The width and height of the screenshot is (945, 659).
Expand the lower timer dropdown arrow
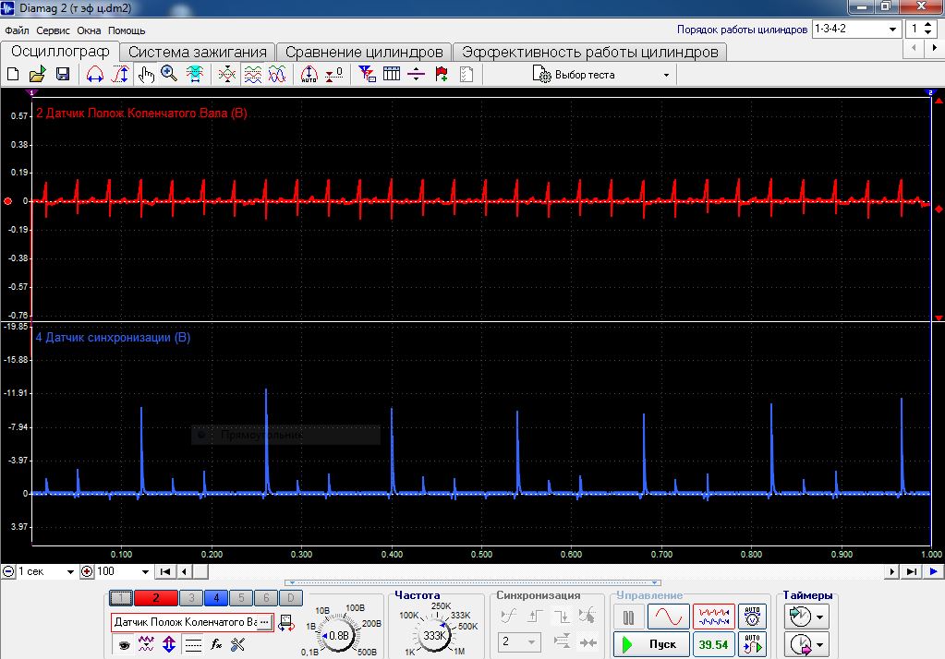point(819,644)
